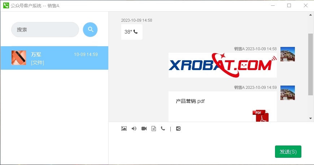Click the 销售A 2023-10-09 14:58 message header
Screen dimensions: 314x165
255,49
